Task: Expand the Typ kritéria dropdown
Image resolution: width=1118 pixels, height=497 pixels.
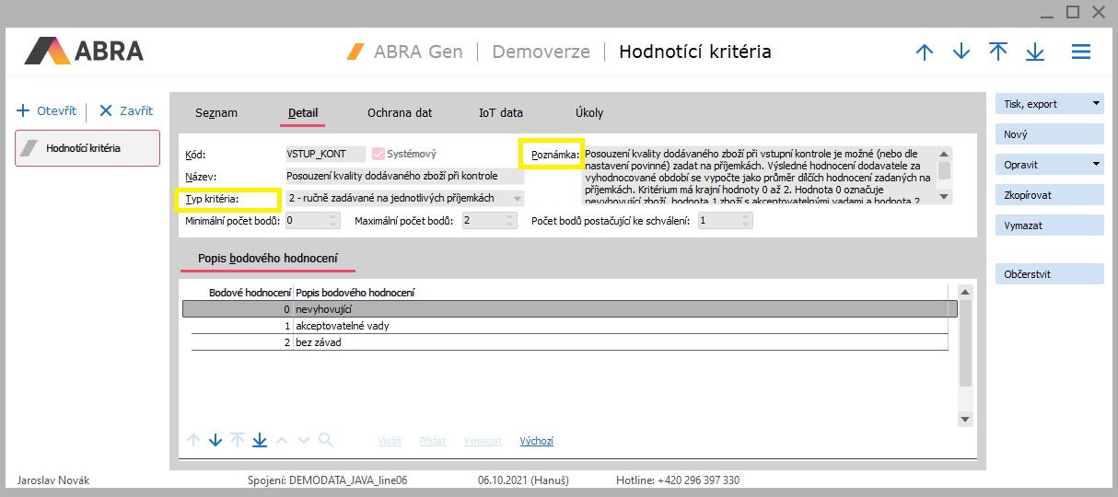Action: [517, 199]
